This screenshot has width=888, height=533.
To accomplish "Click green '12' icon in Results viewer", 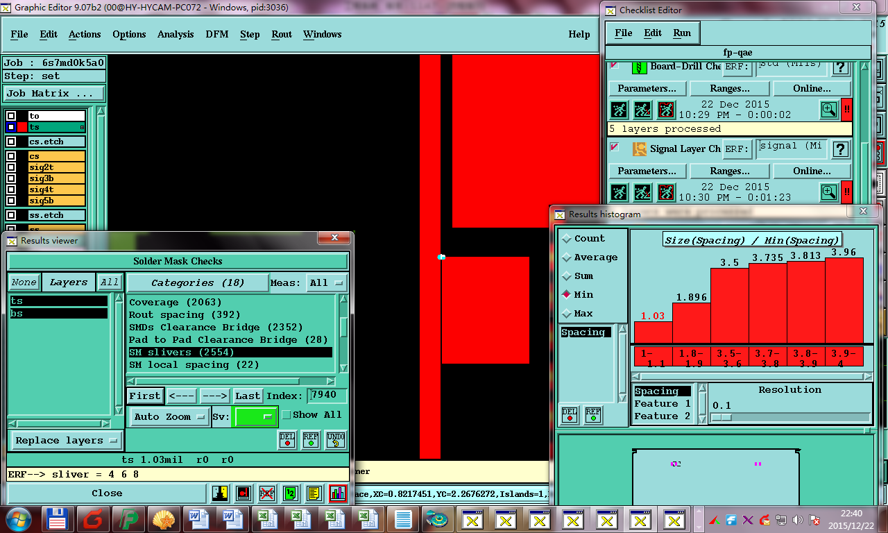I will (x=291, y=493).
